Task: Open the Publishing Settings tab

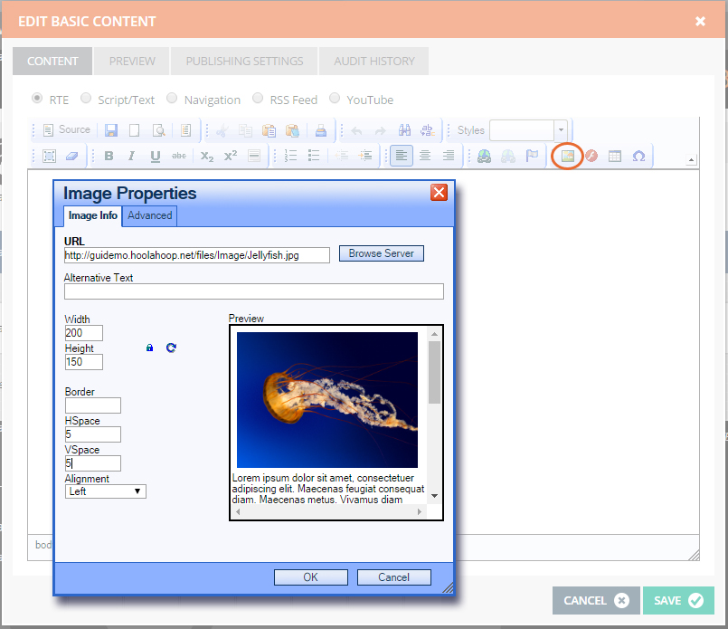Action: [x=244, y=61]
